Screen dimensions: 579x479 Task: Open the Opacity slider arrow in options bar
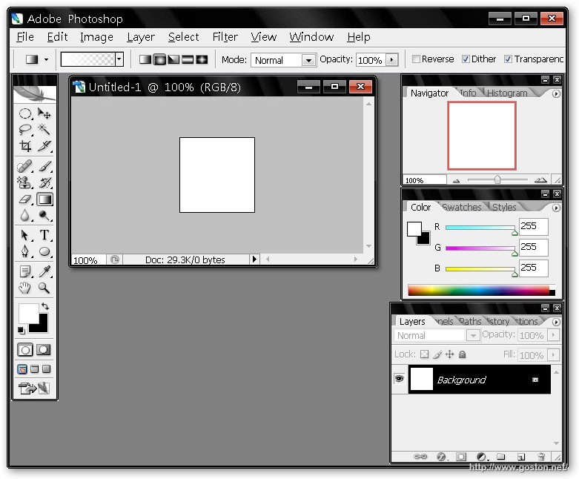tap(391, 60)
